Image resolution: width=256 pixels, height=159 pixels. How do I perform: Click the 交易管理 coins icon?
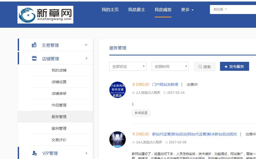[x=34, y=45]
